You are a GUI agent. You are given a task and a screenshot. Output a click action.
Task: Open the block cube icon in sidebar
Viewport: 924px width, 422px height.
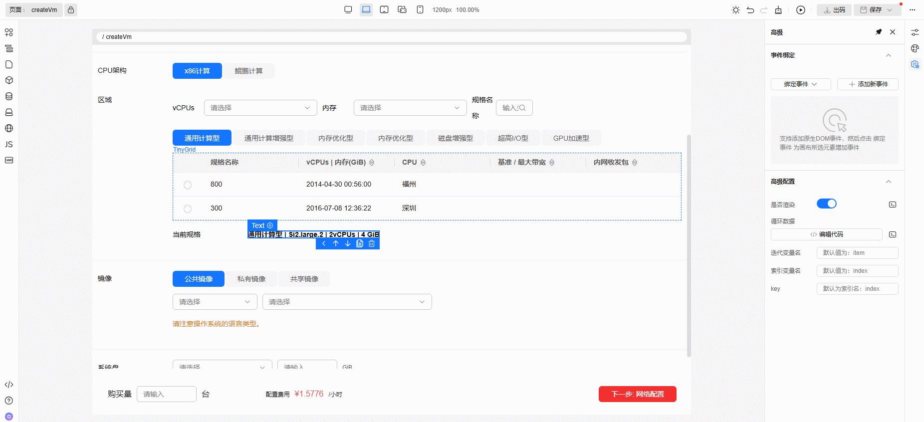[9, 80]
